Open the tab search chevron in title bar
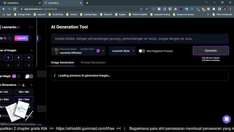This screenshot has width=234, height=132. click(x=206, y=3)
